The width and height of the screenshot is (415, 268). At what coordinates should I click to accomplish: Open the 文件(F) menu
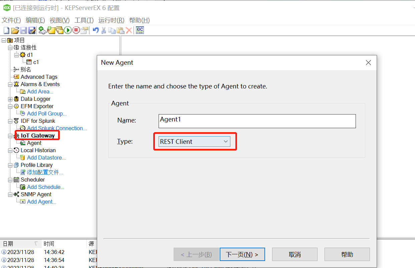[11, 20]
